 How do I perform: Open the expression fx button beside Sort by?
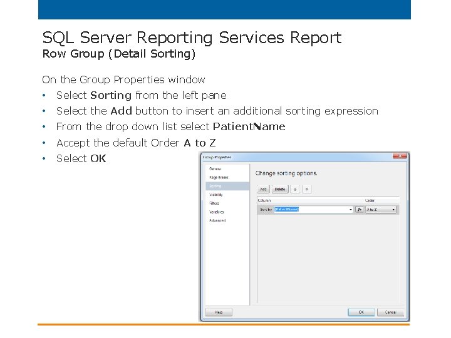360,210
